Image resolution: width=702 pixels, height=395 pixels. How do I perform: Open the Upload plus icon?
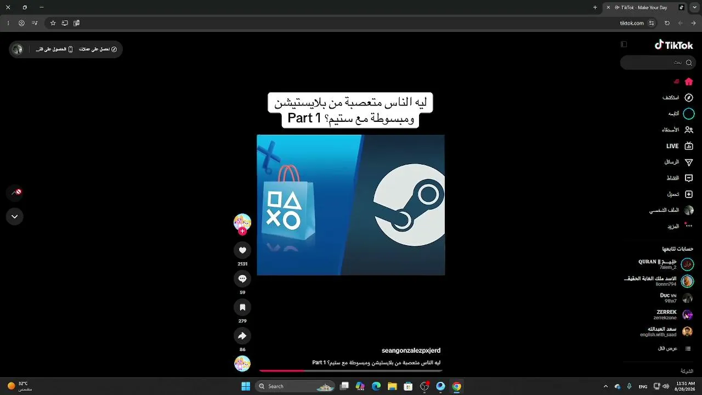click(x=689, y=194)
